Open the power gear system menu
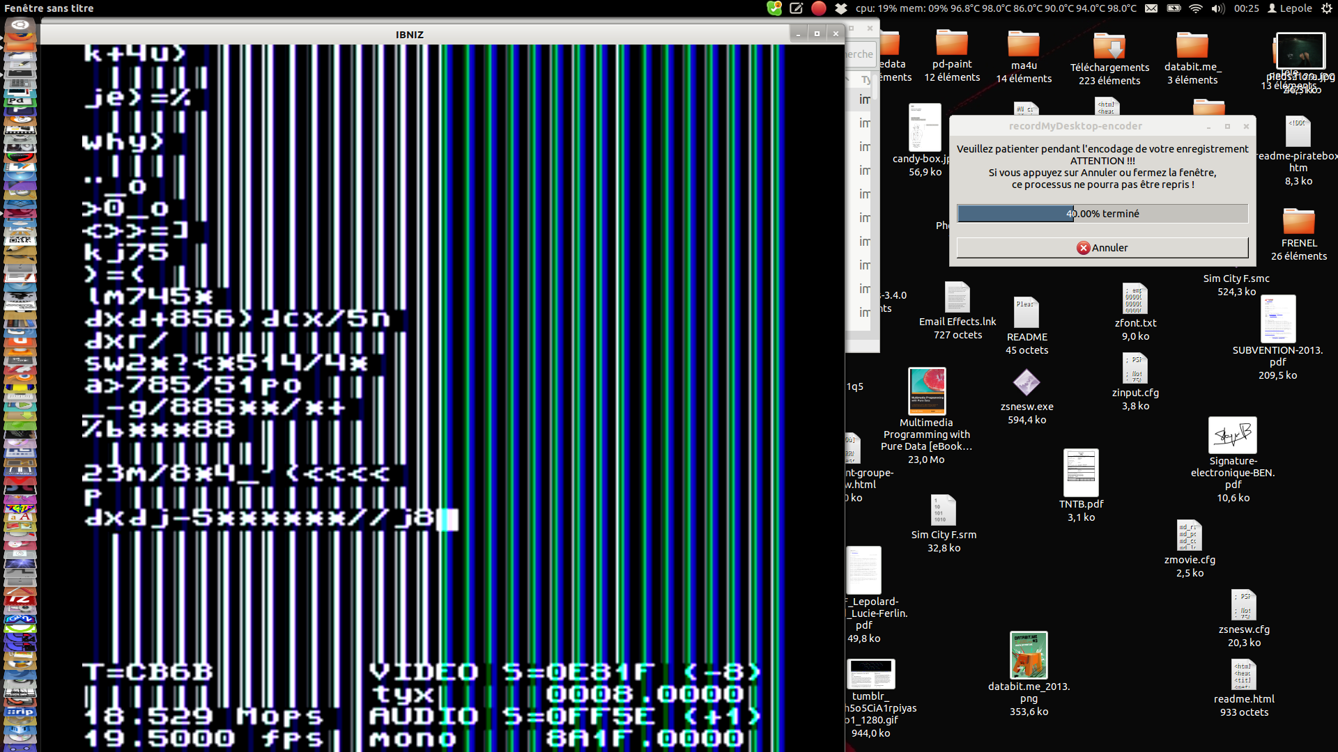1338x752 pixels. [1326, 8]
